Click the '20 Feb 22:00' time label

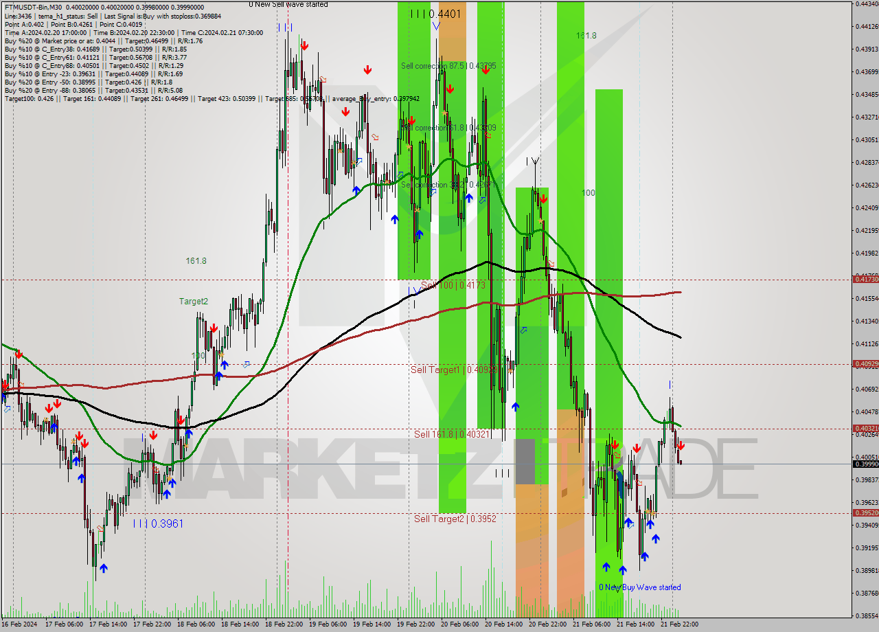point(547,624)
